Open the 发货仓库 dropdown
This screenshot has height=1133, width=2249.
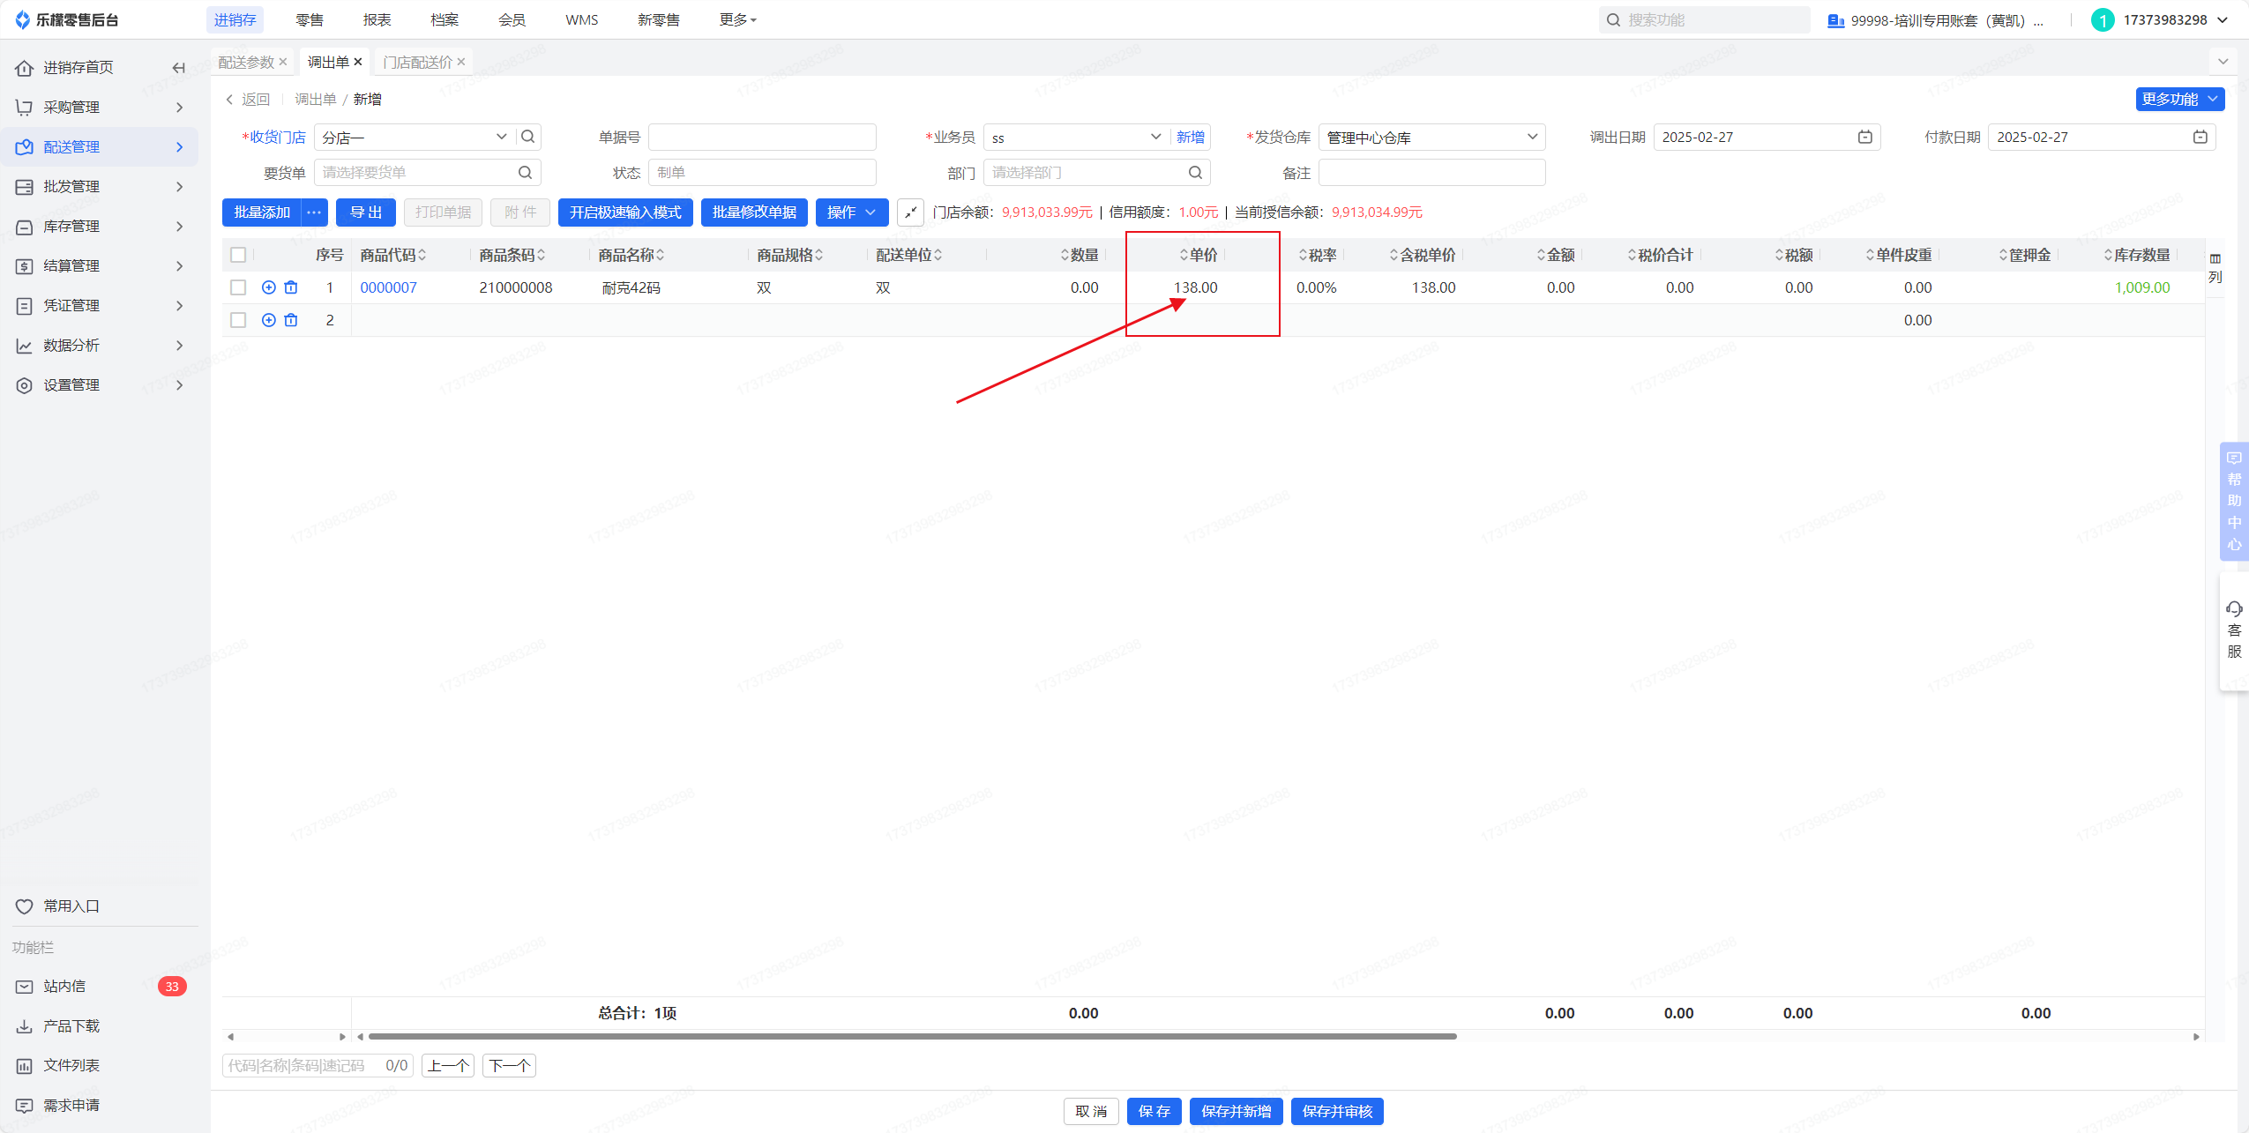(1431, 137)
